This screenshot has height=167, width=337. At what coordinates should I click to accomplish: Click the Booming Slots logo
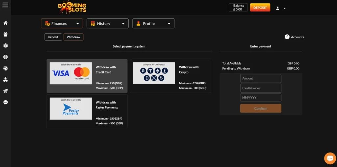click(72, 8)
